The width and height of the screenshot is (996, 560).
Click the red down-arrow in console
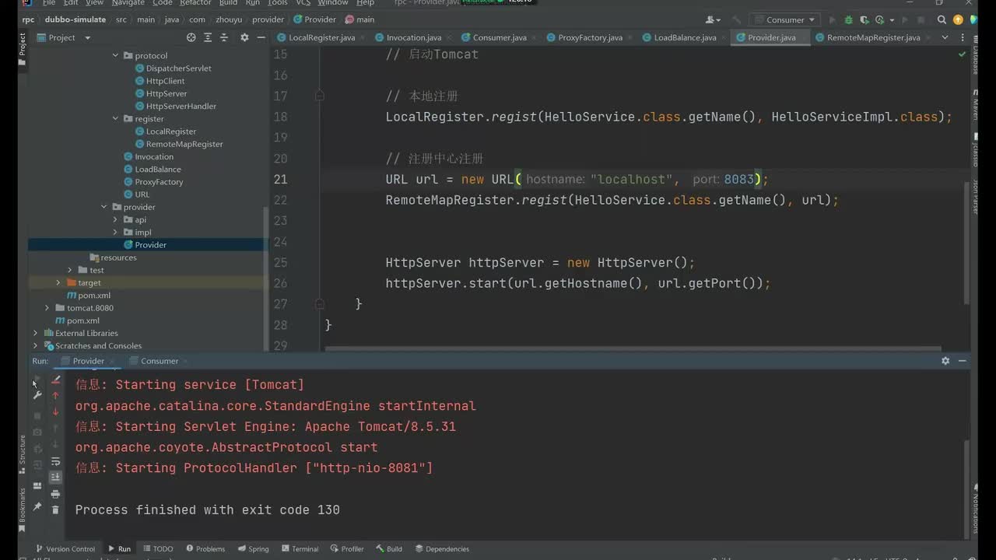point(55,411)
